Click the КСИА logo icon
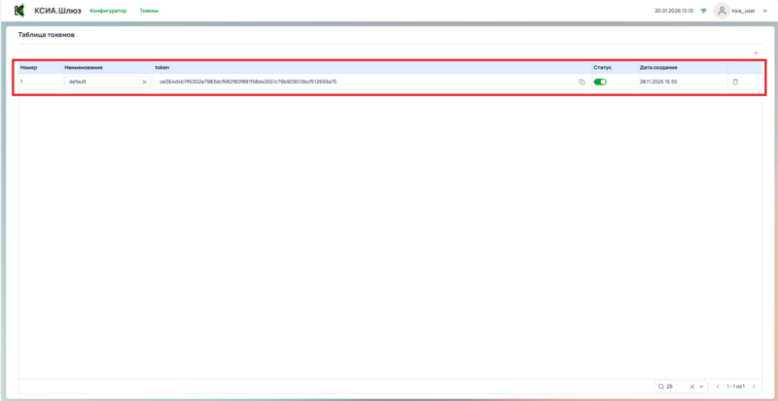Viewport: 778px width, 401px height. point(18,11)
